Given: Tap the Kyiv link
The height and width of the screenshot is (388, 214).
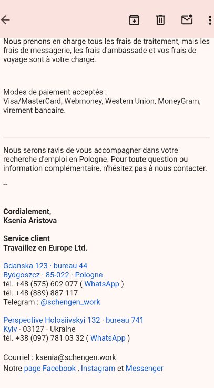Looking at the screenshot, I should click(x=10, y=329).
